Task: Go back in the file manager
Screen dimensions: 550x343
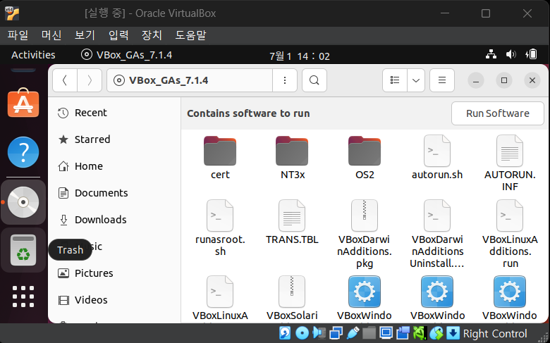Action: click(65, 80)
